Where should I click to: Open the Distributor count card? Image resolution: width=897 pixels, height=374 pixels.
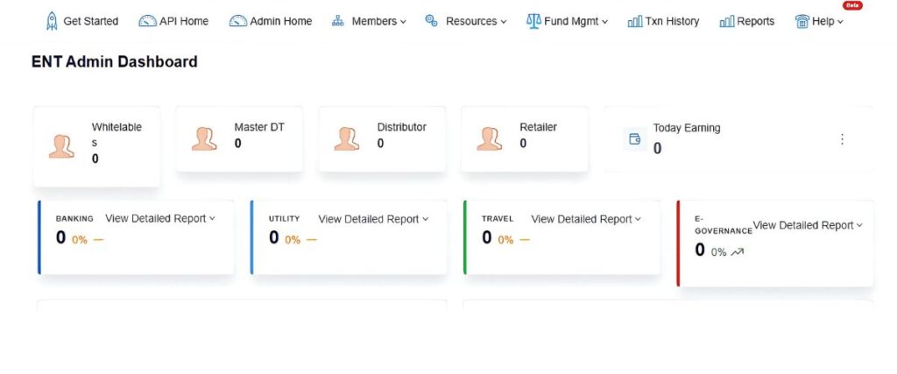point(382,138)
